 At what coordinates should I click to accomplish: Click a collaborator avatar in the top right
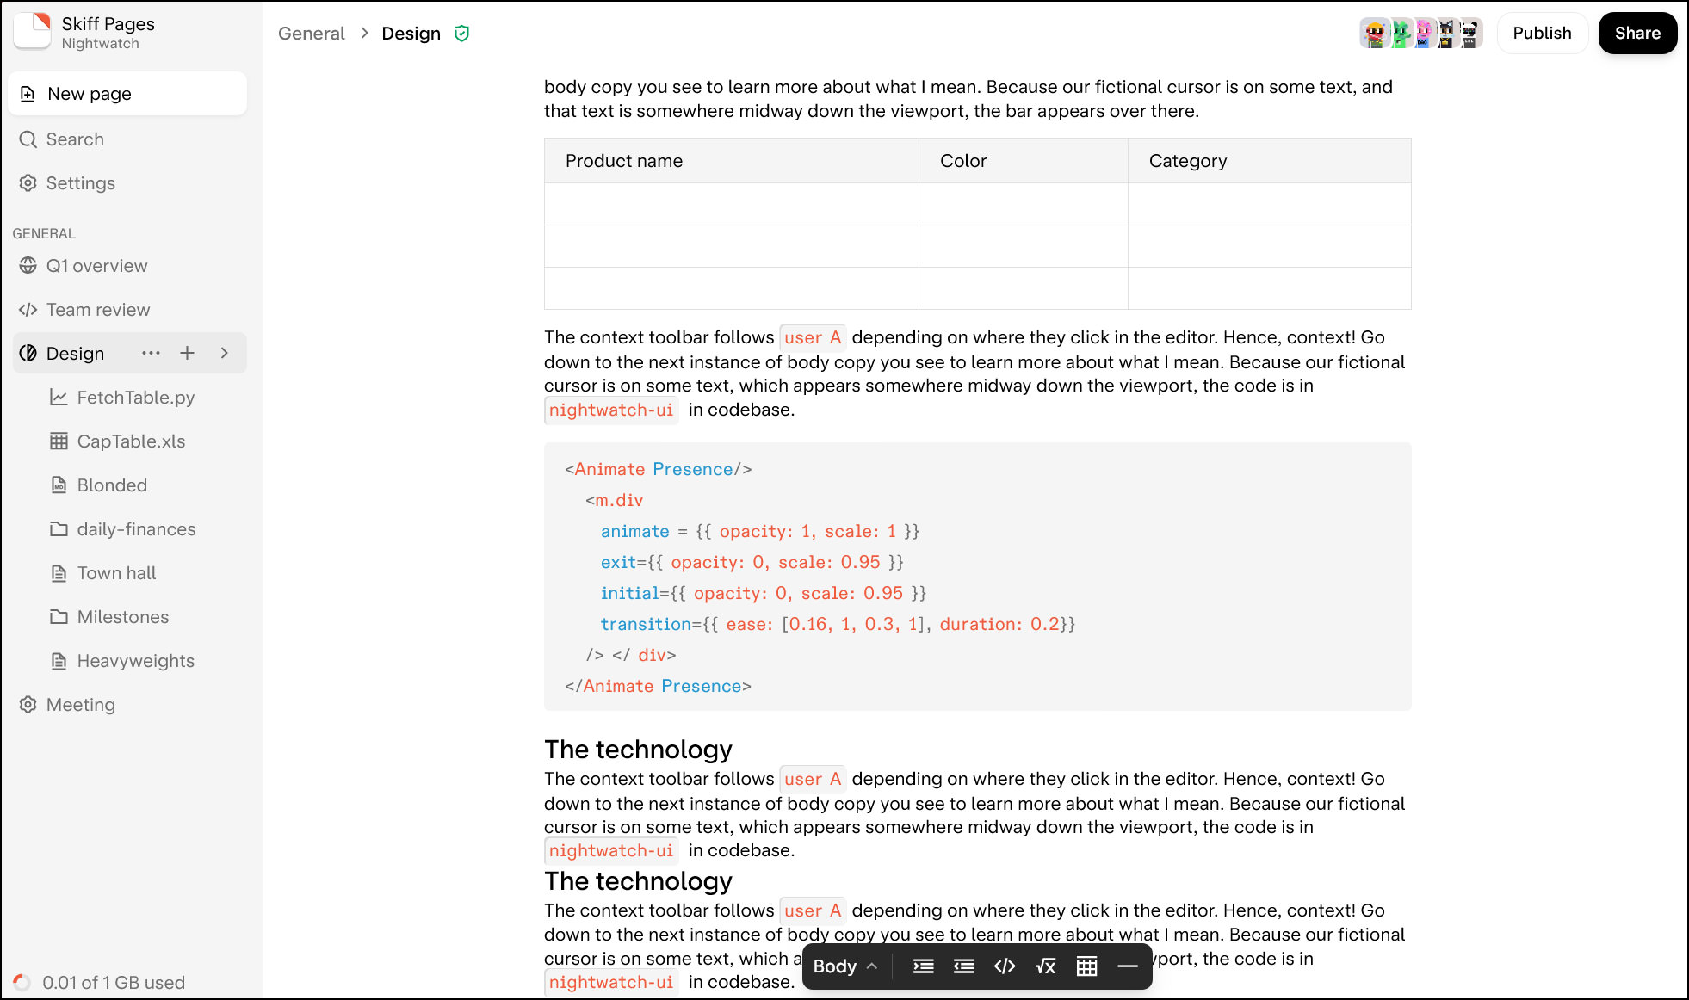coord(1374,32)
